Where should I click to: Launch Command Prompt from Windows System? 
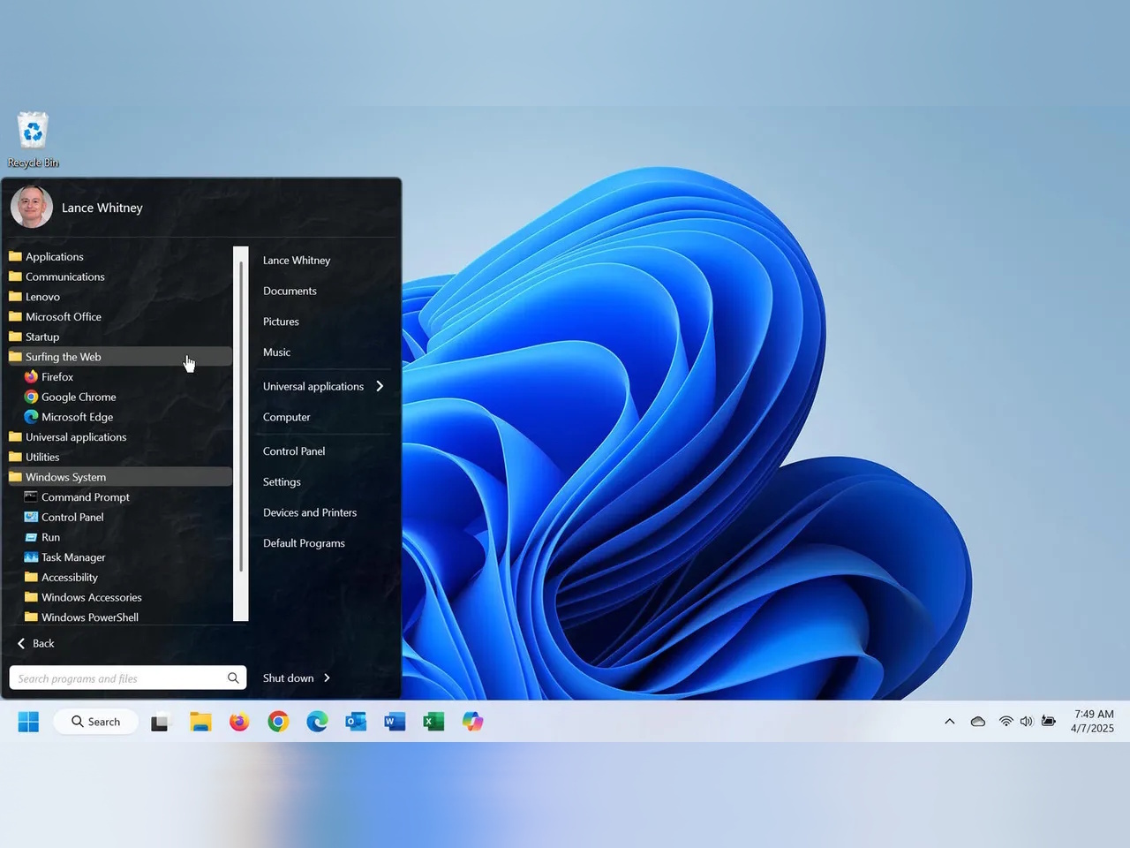tap(85, 497)
